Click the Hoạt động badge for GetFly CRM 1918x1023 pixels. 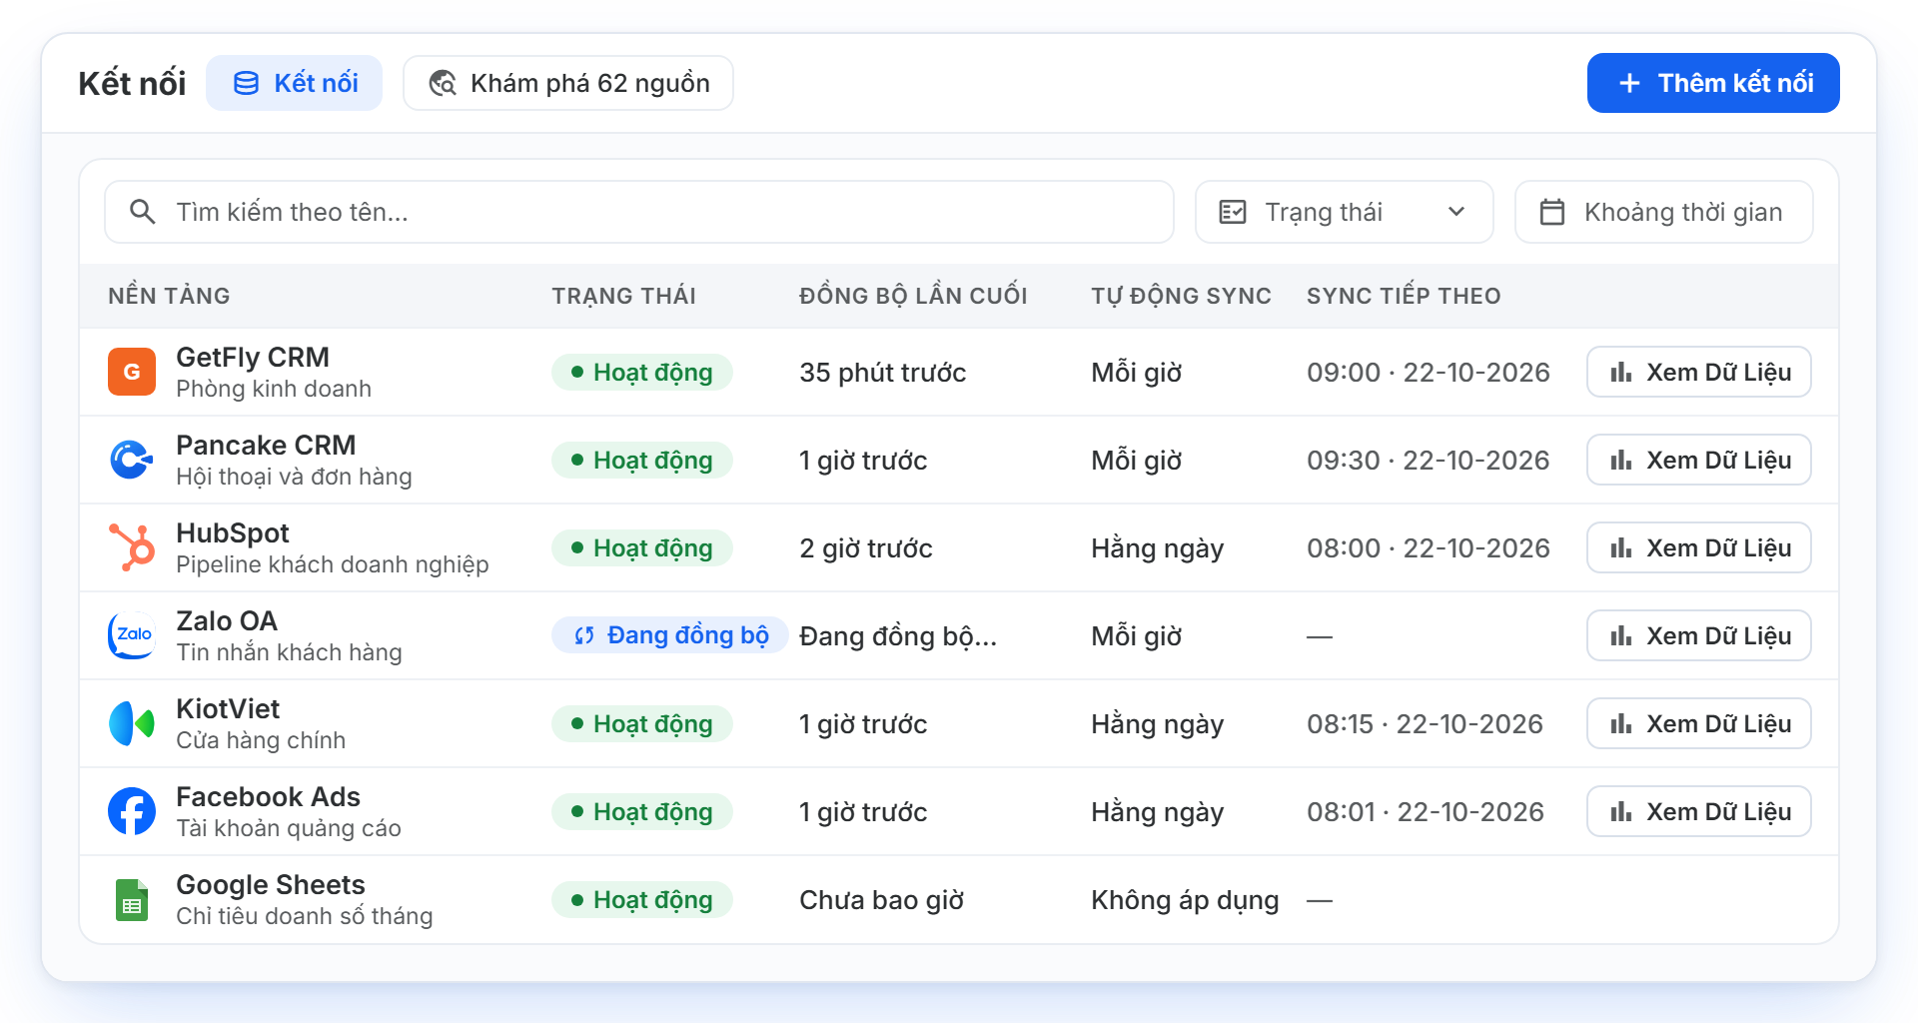[642, 372]
